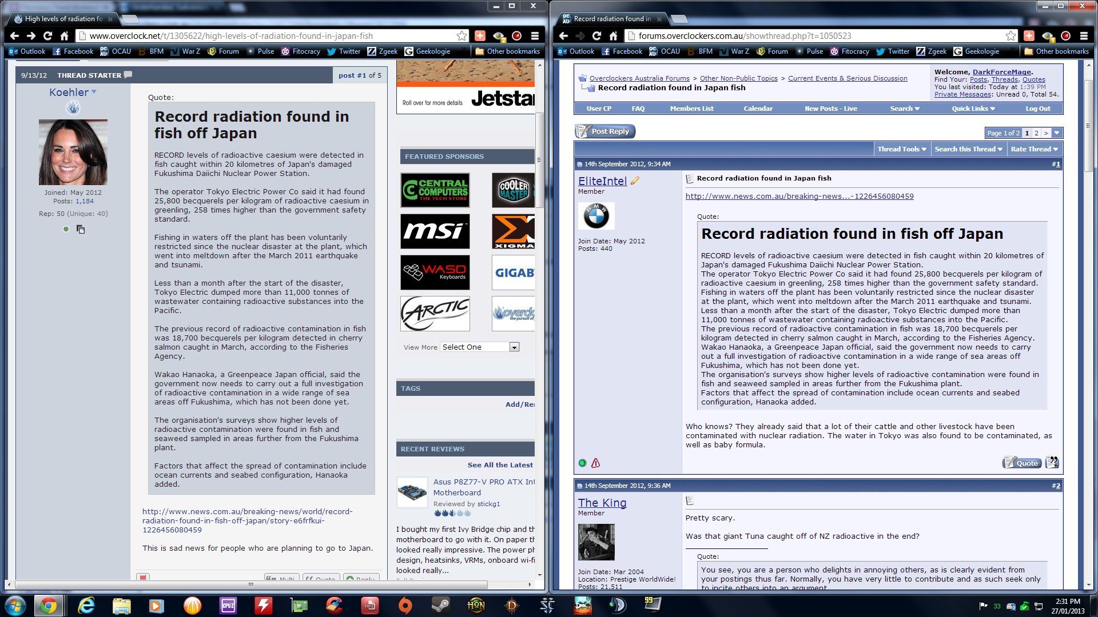The width and height of the screenshot is (1098, 617).
Task: Click the MSI sponsor logo
Action: pyautogui.click(x=435, y=231)
